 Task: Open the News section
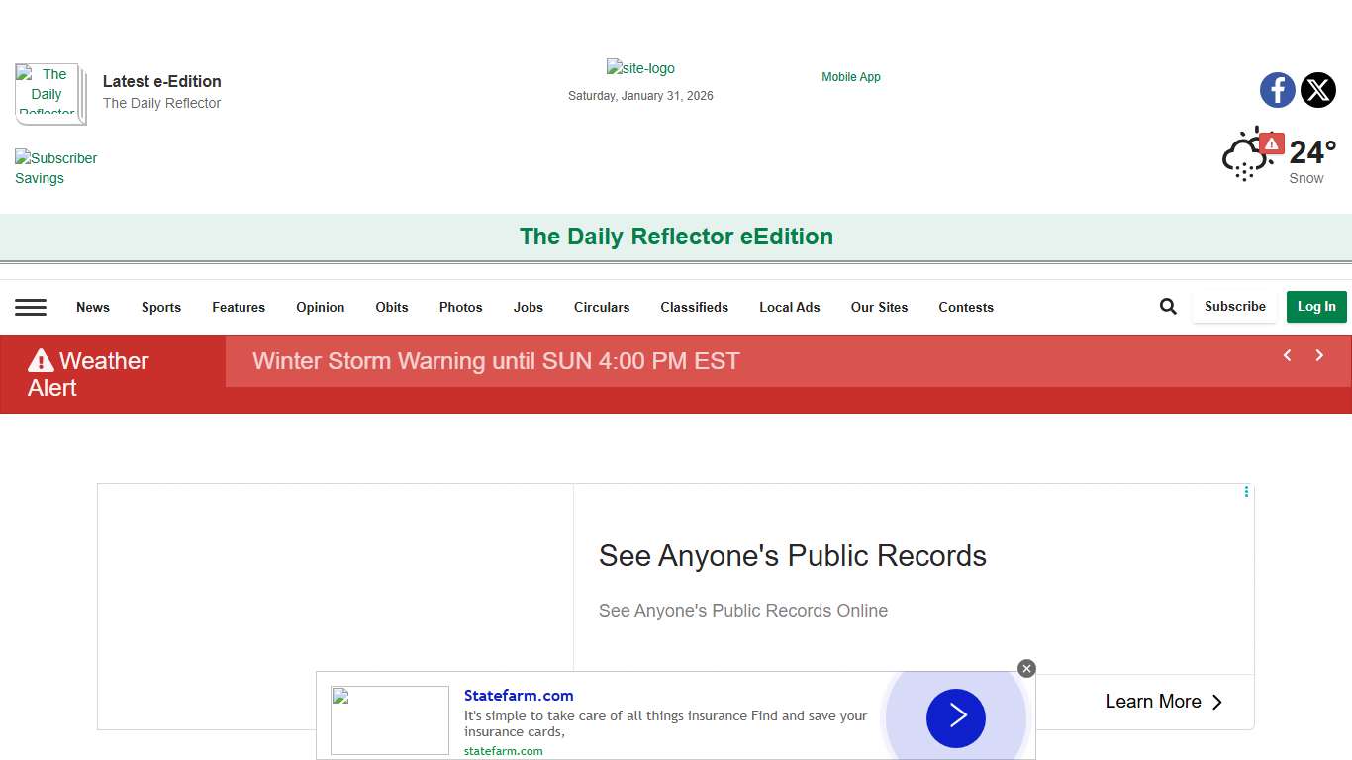[92, 307]
